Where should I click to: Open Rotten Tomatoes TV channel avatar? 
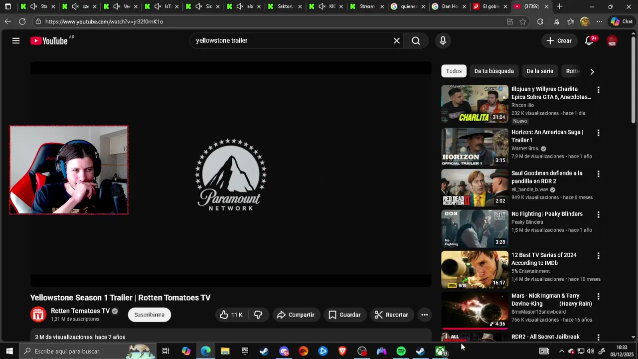38,315
